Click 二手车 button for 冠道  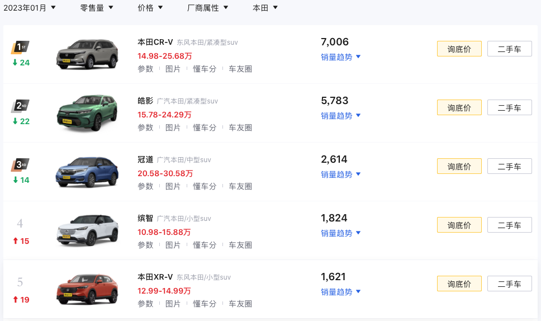pos(509,166)
